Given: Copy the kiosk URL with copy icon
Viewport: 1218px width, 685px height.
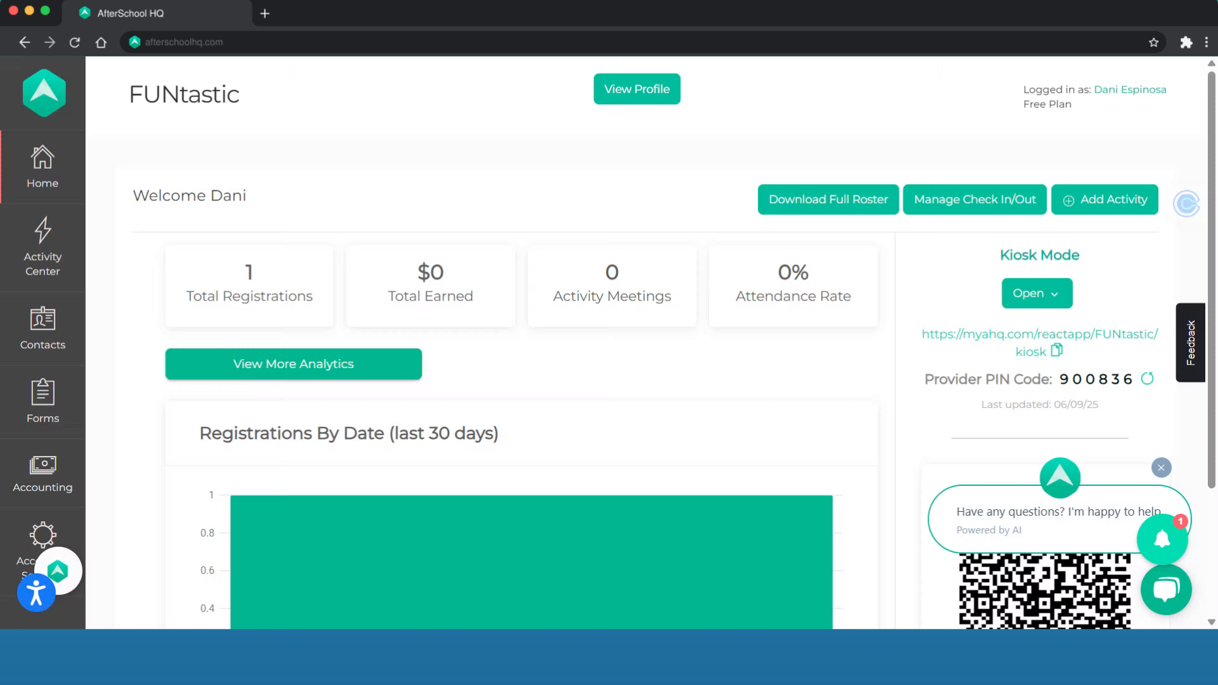Looking at the screenshot, I should (1056, 350).
